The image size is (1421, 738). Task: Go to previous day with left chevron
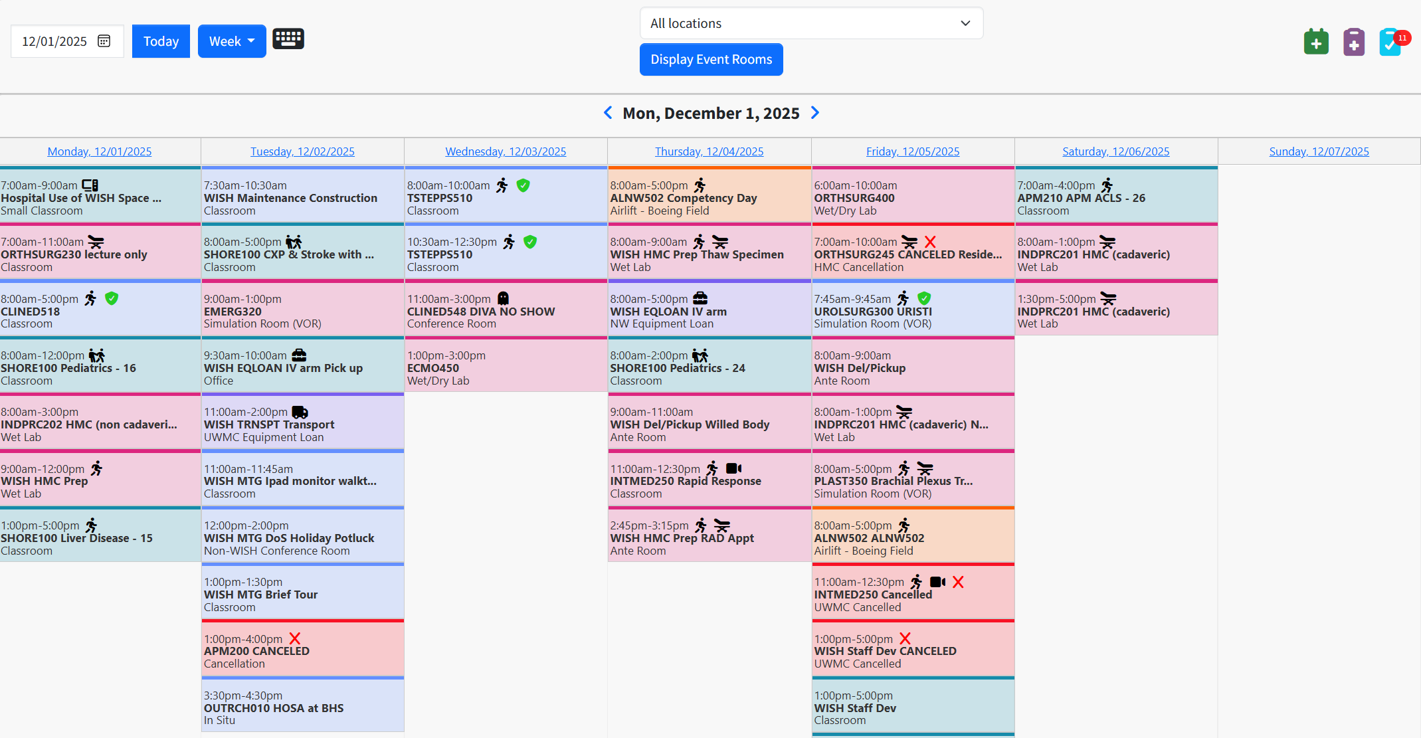click(608, 113)
